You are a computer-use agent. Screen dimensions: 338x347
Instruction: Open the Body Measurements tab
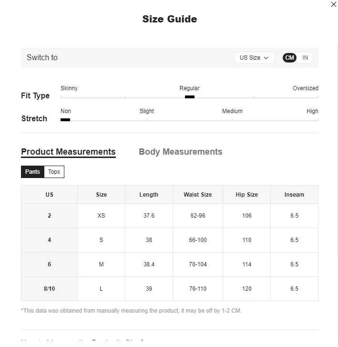pyautogui.click(x=180, y=152)
